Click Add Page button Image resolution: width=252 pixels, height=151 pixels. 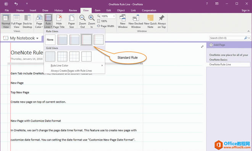[x=217, y=45]
